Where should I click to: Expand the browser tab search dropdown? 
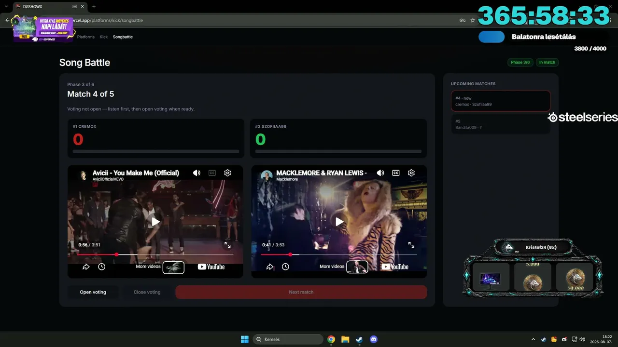click(6, 7)
